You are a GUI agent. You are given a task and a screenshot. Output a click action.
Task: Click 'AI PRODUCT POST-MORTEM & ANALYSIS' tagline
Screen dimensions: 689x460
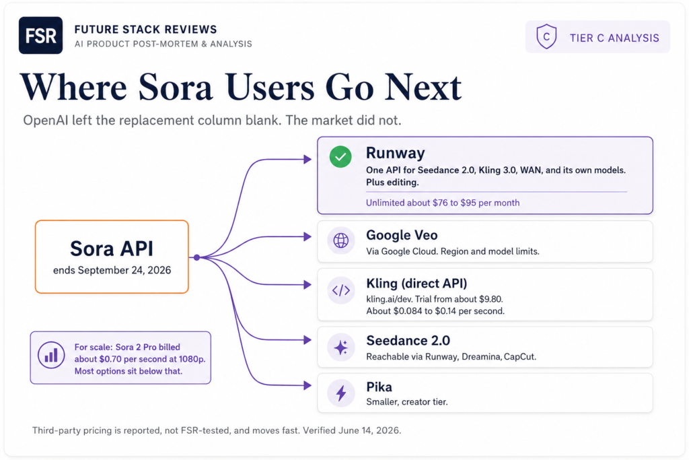(163, 44)
